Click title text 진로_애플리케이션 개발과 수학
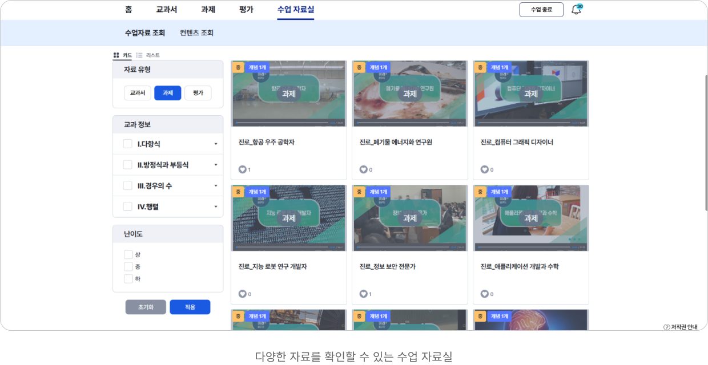The image size is (708, 365). 520,266
